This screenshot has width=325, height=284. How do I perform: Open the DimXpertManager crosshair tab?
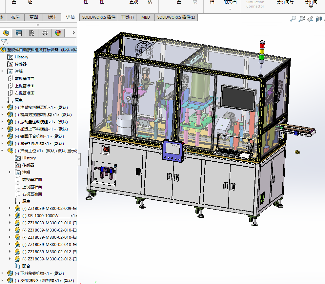[x=45, y=33]
